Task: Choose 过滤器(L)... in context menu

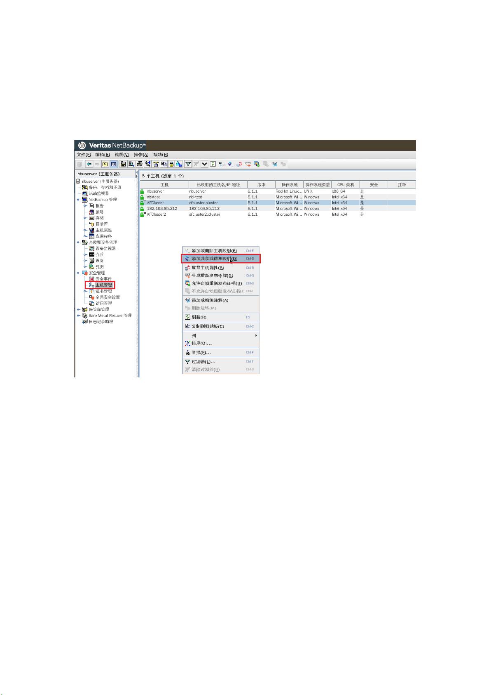Action: coord(221,361)
